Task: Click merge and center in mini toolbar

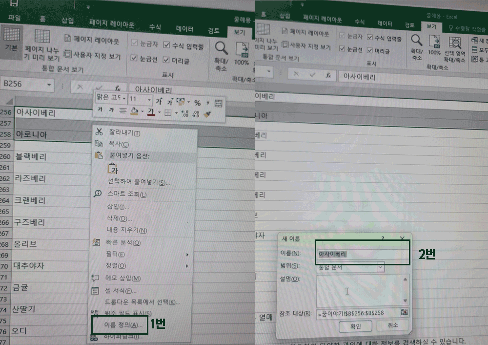Action: click(219, 104)
